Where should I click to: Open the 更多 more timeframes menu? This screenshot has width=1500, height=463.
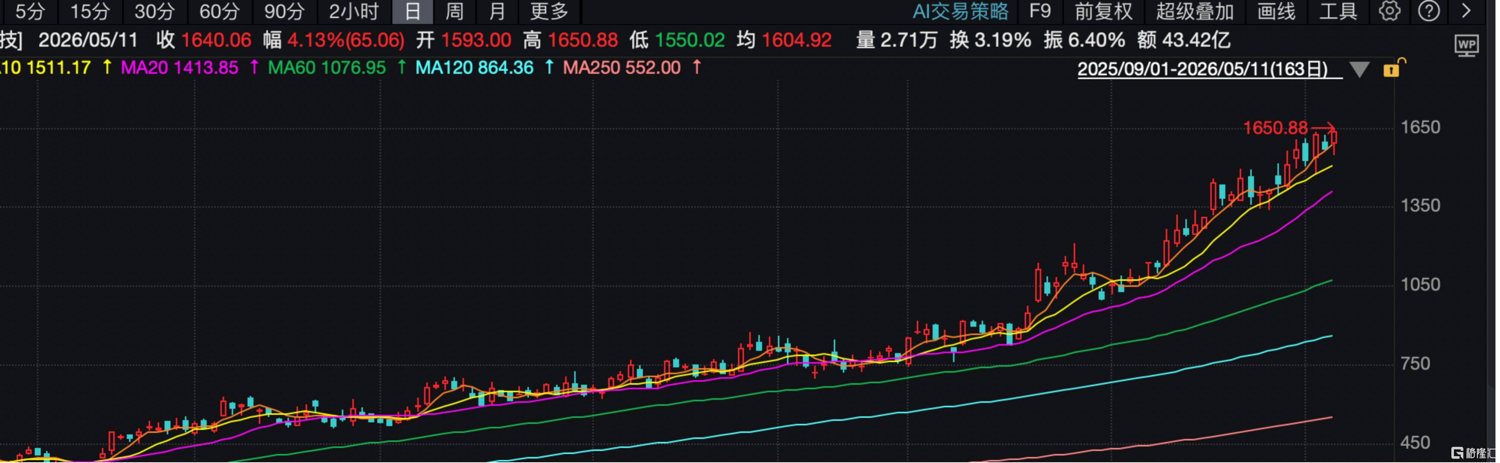tap(549, 11)
